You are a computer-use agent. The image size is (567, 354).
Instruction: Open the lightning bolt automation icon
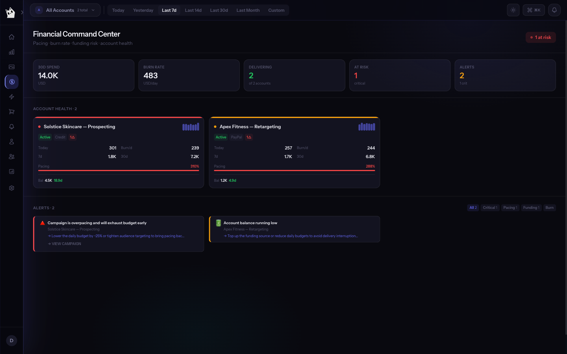click(x=11, y=97)
